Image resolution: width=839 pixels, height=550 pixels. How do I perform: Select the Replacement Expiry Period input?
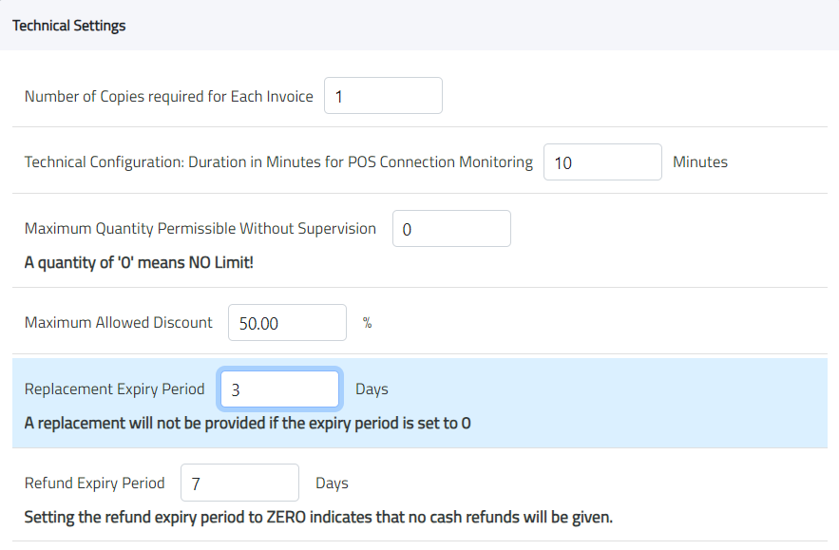279,389
